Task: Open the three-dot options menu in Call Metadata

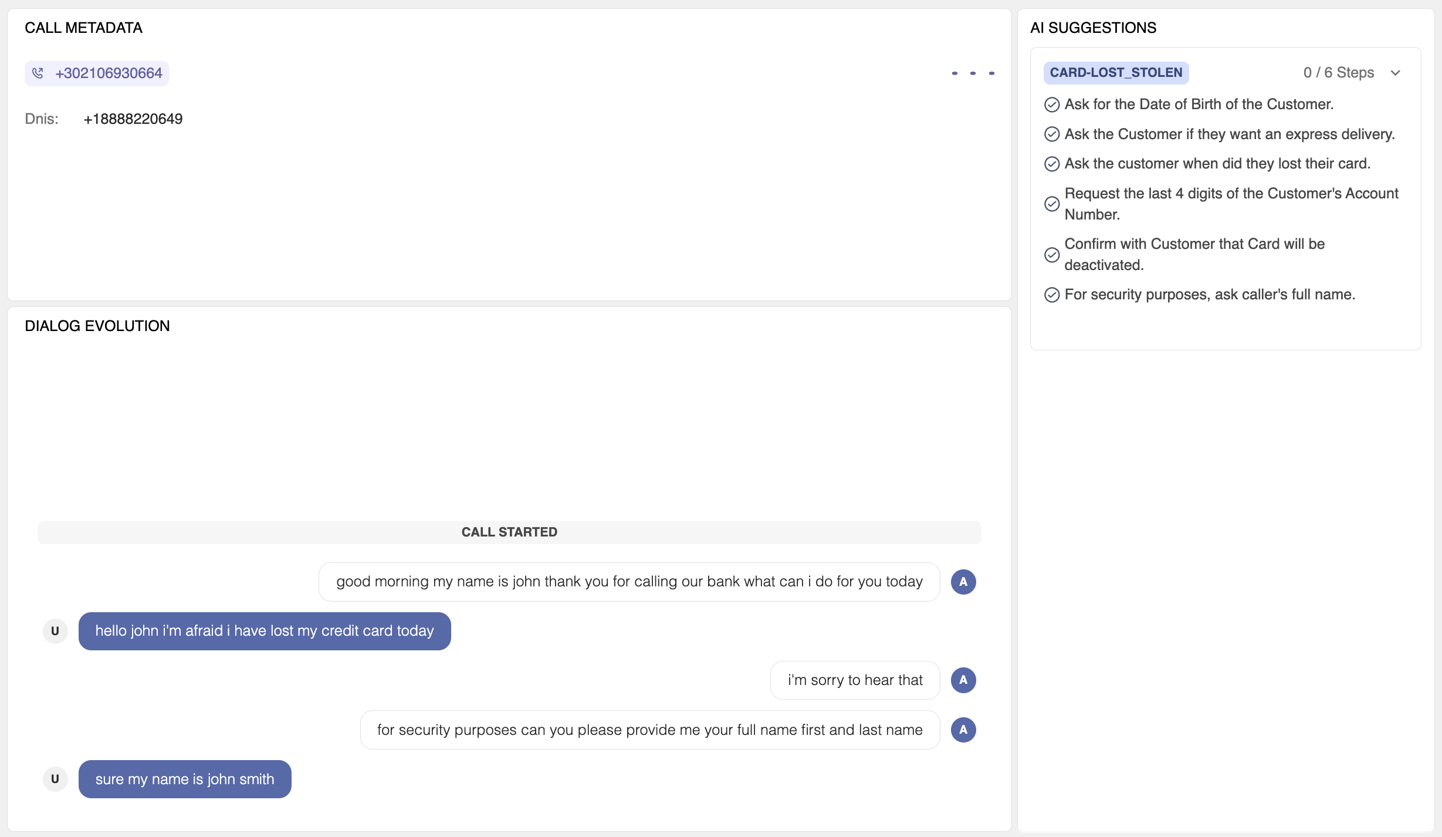Action: [x=972, y=73]
